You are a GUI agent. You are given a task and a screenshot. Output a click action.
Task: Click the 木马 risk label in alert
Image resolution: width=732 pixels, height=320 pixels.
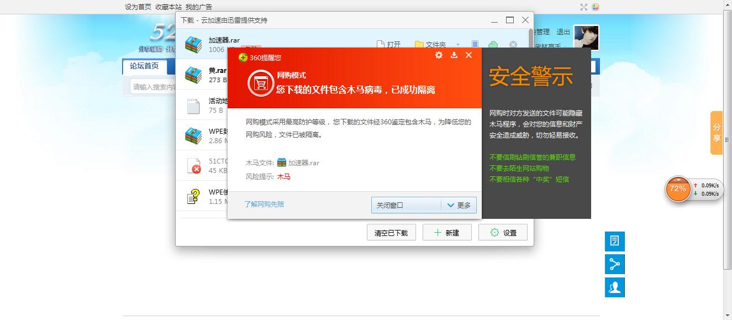pos(283,177)
